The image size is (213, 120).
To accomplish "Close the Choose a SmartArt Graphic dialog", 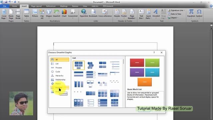I will [x=161, y=53].
